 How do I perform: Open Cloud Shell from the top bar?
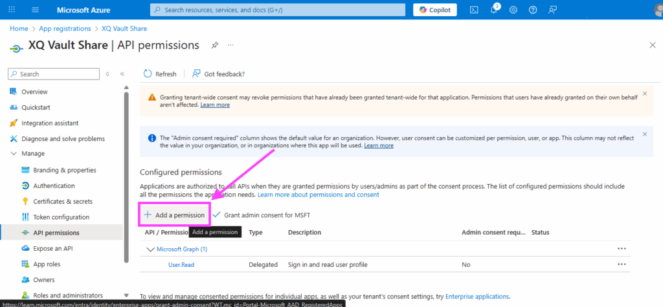[474, 10]
